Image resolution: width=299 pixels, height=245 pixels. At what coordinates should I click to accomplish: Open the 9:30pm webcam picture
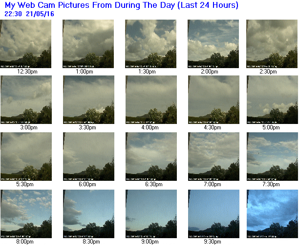(214, 214)
